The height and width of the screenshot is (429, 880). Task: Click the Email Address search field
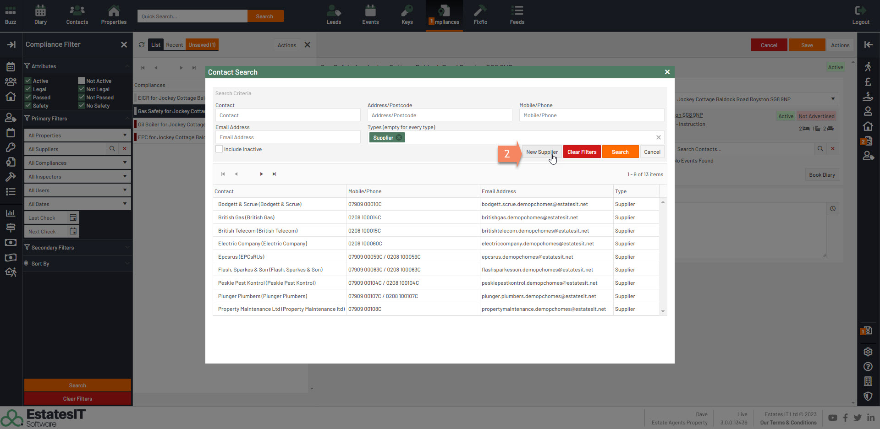[288, 137]
